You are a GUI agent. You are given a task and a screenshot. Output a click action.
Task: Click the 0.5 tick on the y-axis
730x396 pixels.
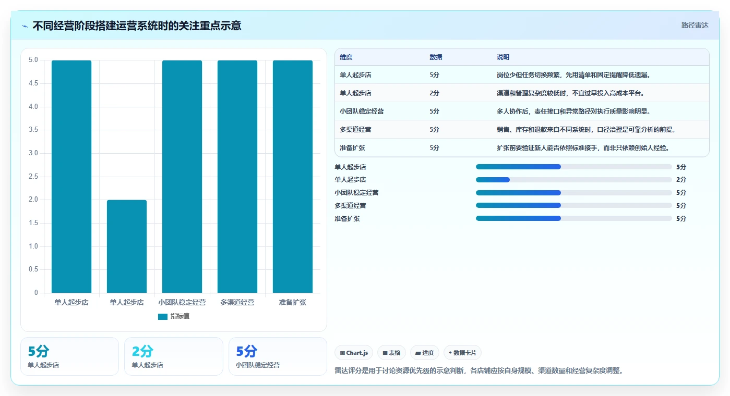tap(33, 269)
